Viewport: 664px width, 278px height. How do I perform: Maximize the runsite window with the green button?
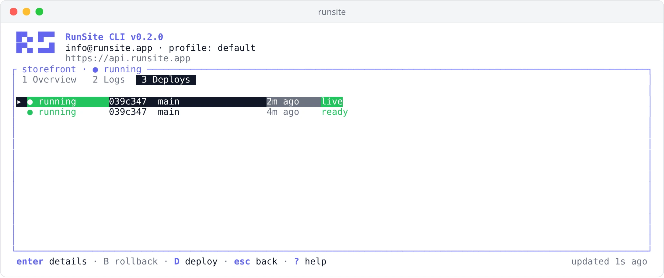coord(39,12)
